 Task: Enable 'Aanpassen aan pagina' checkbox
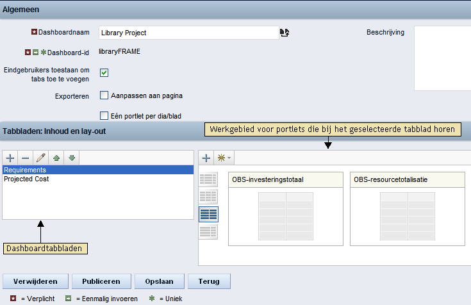104,95
